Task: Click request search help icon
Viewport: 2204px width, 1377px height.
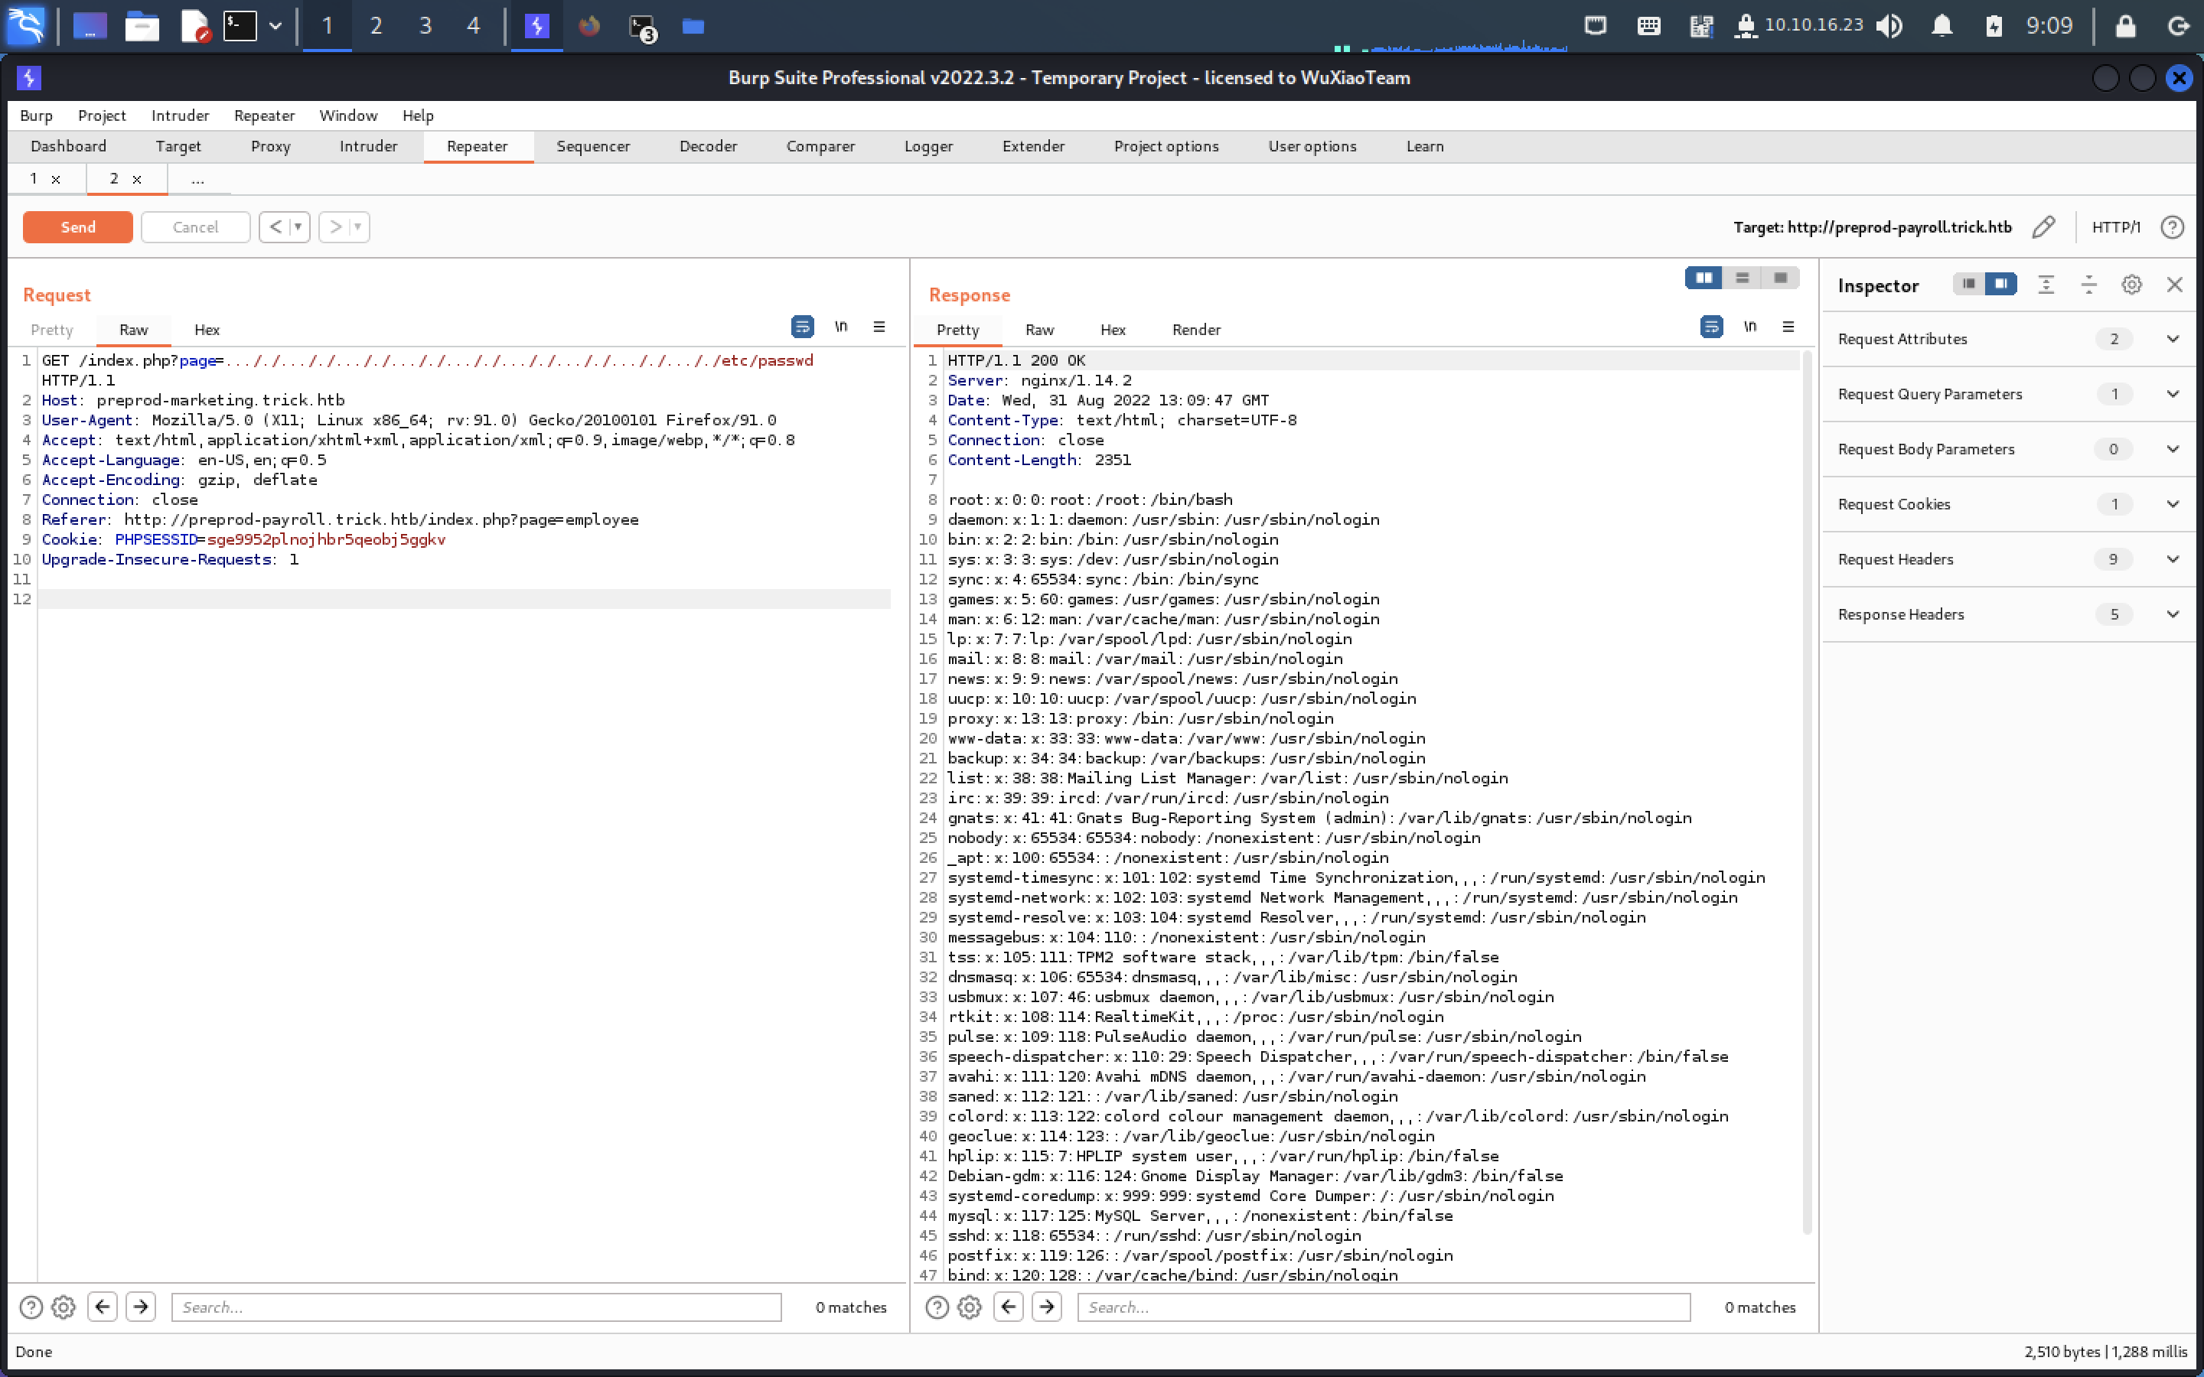Action: (31, 1308)
